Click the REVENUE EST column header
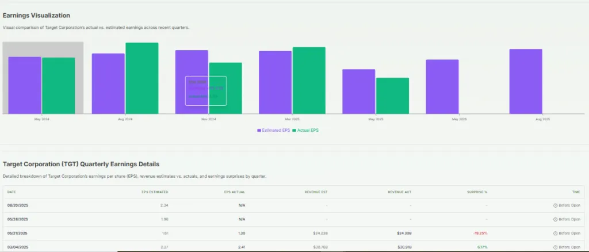589x252 pixels. [x=317, y=192]
